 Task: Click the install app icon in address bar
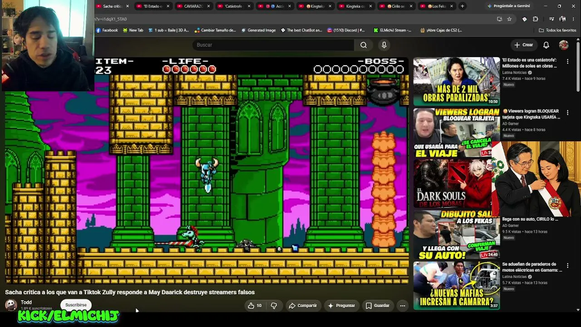(499, 19)
